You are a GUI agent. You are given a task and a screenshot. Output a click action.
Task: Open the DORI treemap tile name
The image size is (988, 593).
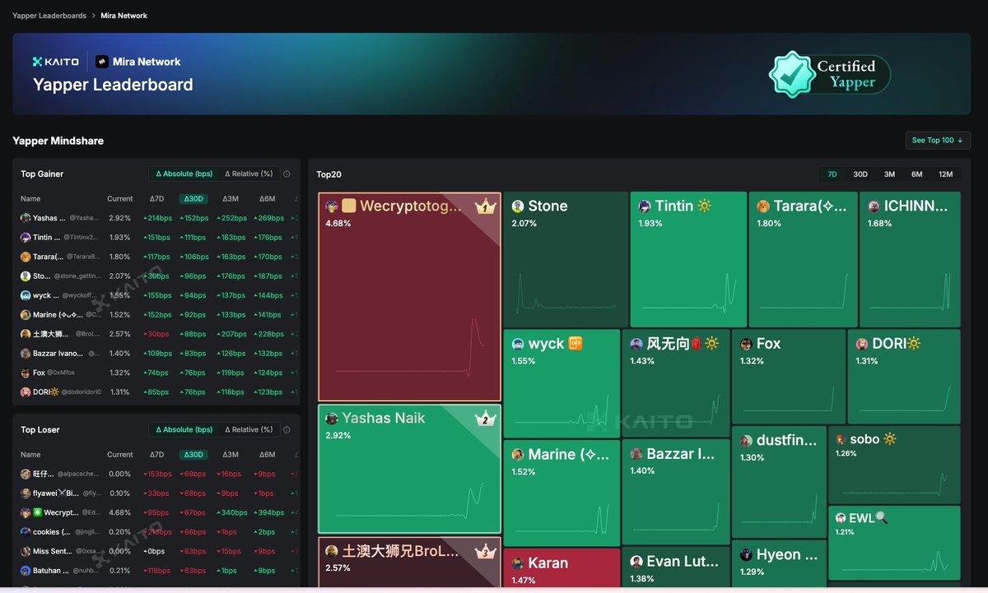tap(897, 344)
